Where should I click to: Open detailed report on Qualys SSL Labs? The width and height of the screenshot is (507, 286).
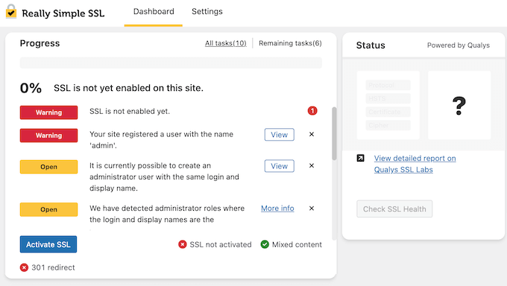coord(415,164)
